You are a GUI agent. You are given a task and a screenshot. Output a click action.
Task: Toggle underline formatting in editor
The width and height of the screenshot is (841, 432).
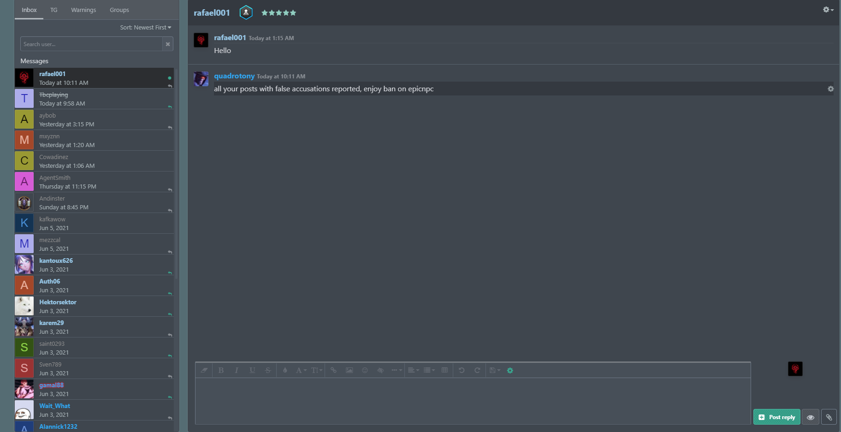pos(252,370)
